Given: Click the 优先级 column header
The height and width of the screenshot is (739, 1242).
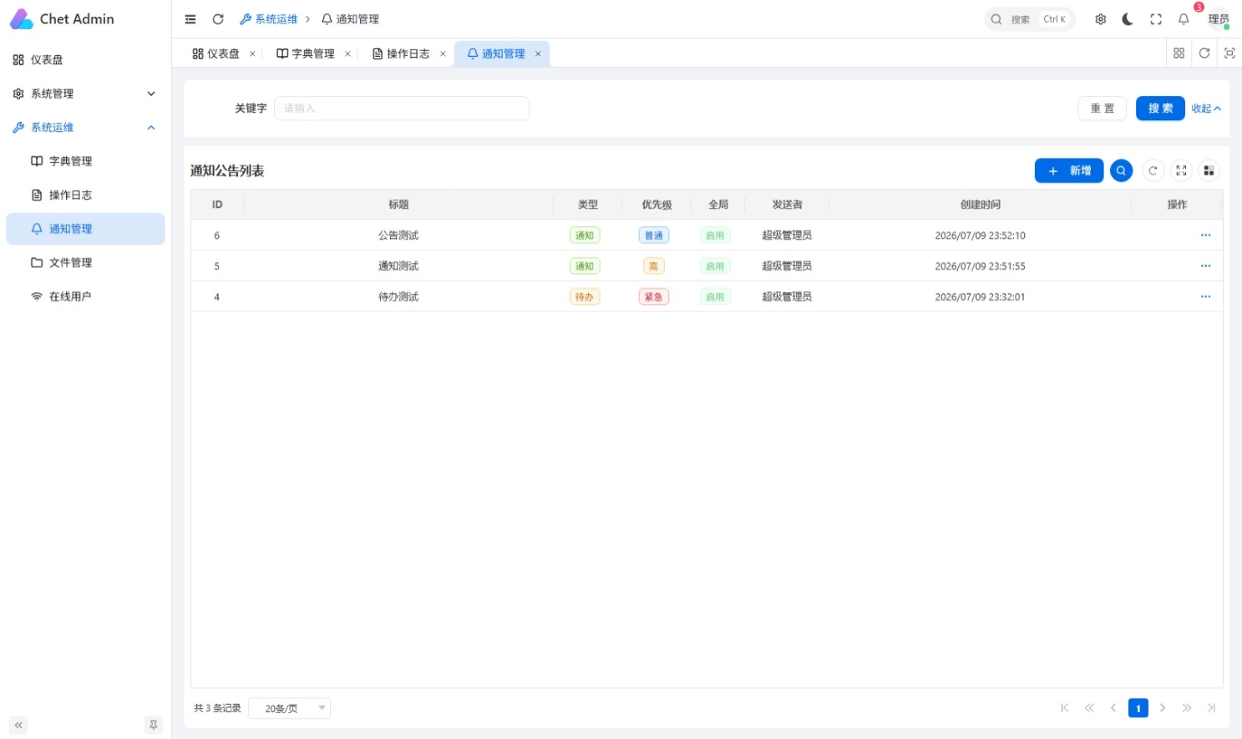Looking at the screenshot, I should point(656,205).
